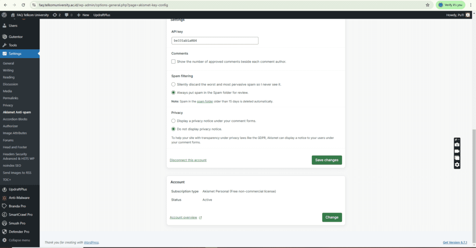Click the Change subscription button

point(332,217)
